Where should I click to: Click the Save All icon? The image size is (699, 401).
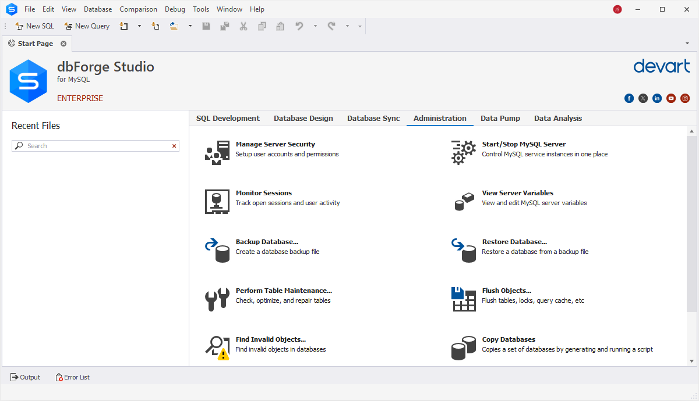click(x=225, y=26)
